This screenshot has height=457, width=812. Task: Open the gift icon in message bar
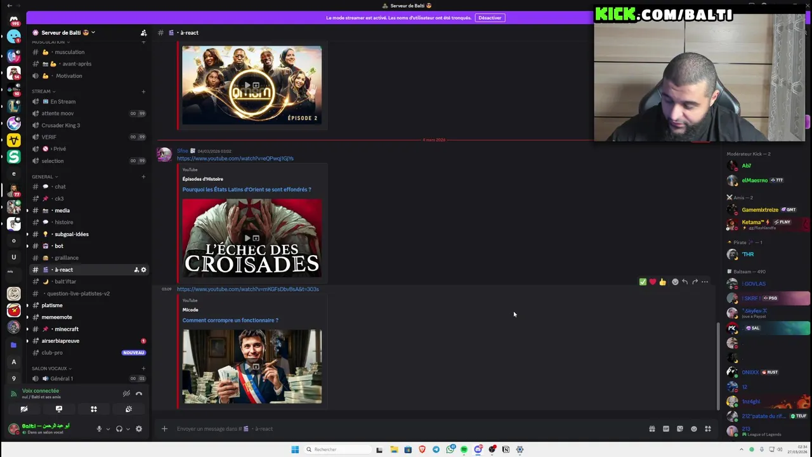tap(652, 429)
